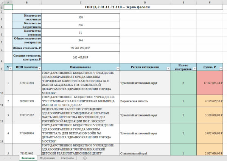Click the title cell ОКПД-2 01.11.71.110

pyautogui.click(x=118, y=7)
